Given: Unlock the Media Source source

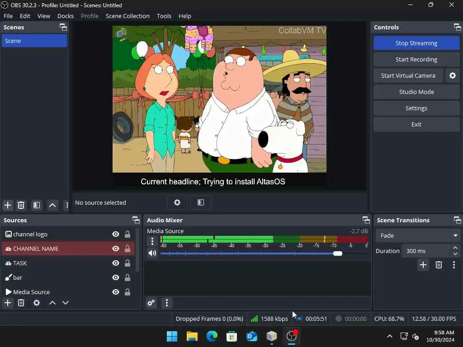Looking at the screenshot, I should [x=127, y=292].
